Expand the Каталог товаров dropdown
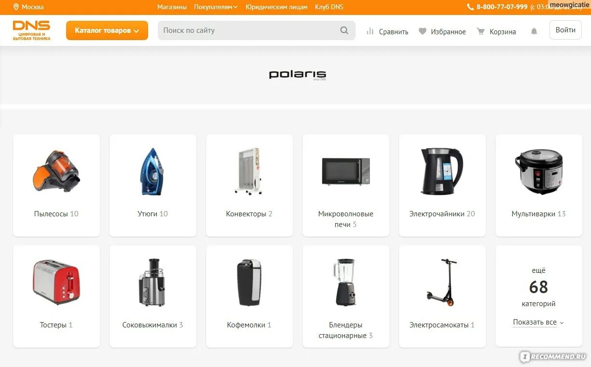The width and height of the screenshot is (591, 367). (107, 30)
